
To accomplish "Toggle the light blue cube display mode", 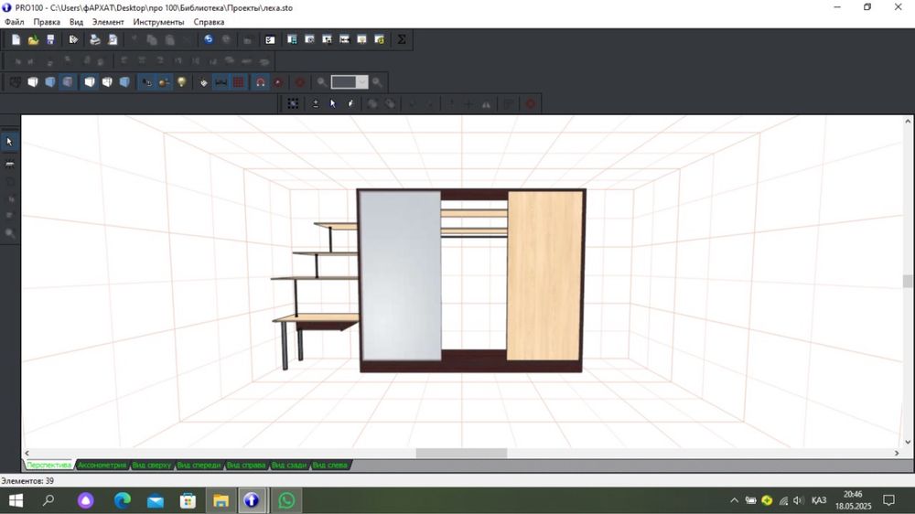I will click(50, 82).
